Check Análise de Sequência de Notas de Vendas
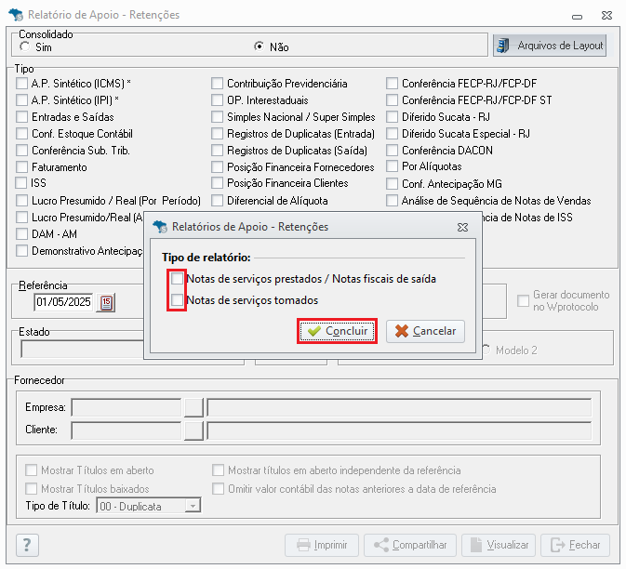Image resolution: width=626 pixels, height=569 pixels. tap(392, 200)
